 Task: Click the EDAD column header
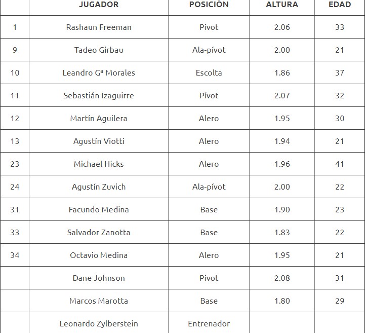pos(340,5)
